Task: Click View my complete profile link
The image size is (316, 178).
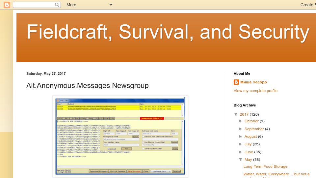Action: coord(255,91)
